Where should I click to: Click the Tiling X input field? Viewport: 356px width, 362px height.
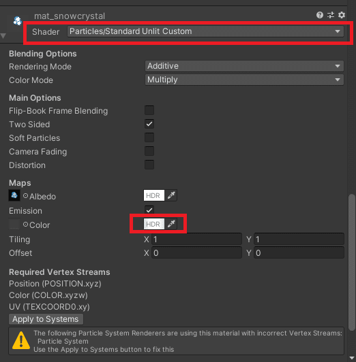pos(196,240)
